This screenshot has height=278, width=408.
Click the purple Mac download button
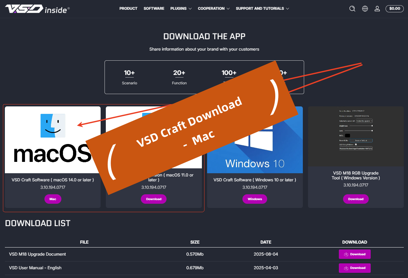(x=53, y=199)
